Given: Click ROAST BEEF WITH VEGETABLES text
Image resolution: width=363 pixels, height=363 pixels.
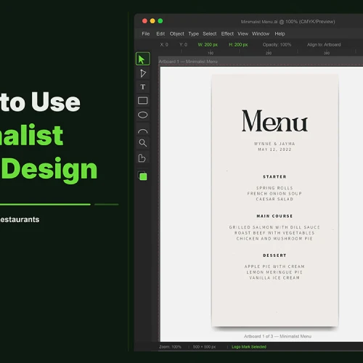Looking at the screenshot, I should click(x=274, y=233).
